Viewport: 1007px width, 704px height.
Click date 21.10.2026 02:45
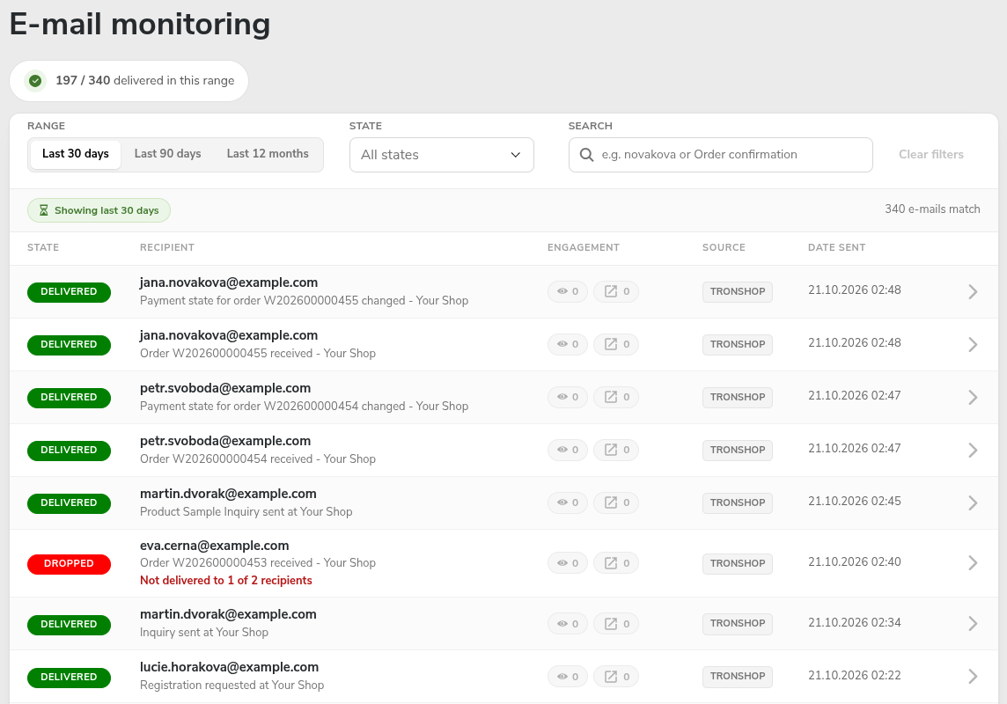click(x=854, y=502)
